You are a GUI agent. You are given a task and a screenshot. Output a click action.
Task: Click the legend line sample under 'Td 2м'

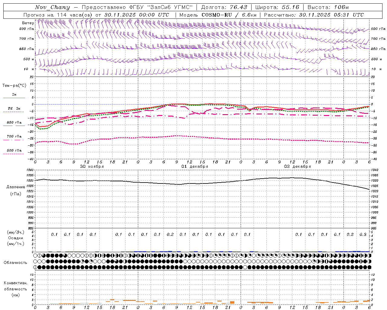coord(14,112)
